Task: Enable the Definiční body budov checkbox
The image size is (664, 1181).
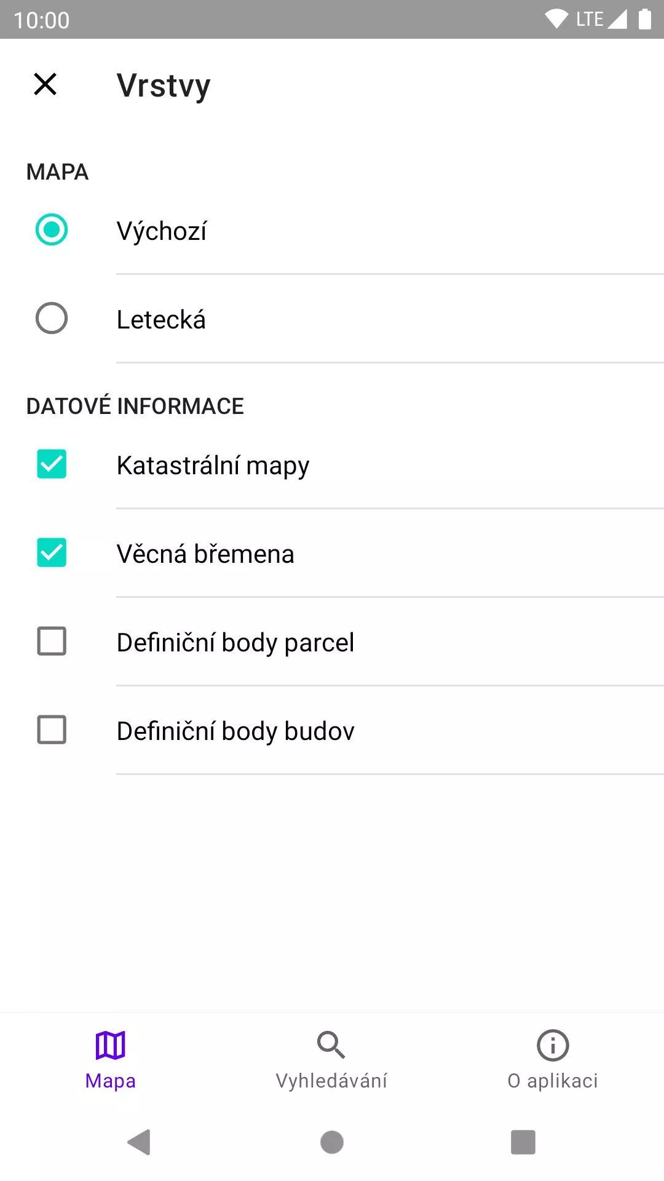Action: [52, 730]
